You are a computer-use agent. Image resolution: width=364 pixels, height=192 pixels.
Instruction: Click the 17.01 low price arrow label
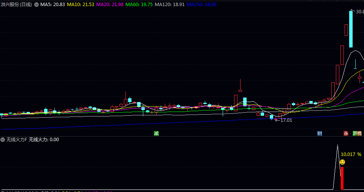click(x=286, y=120)
